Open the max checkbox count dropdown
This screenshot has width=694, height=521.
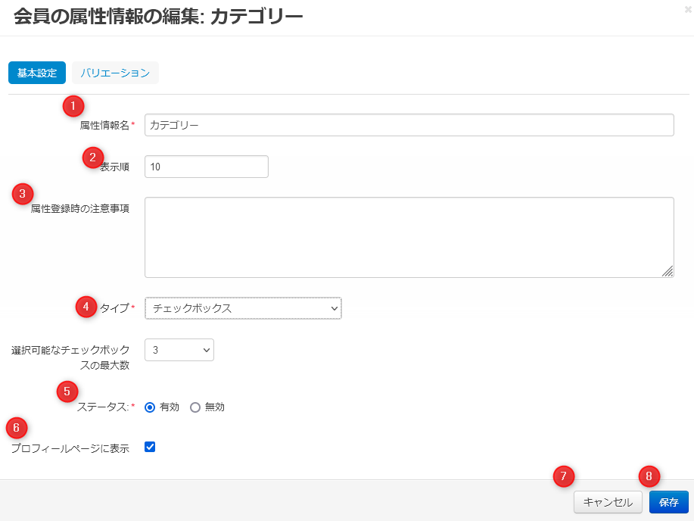tap(179, 350)
